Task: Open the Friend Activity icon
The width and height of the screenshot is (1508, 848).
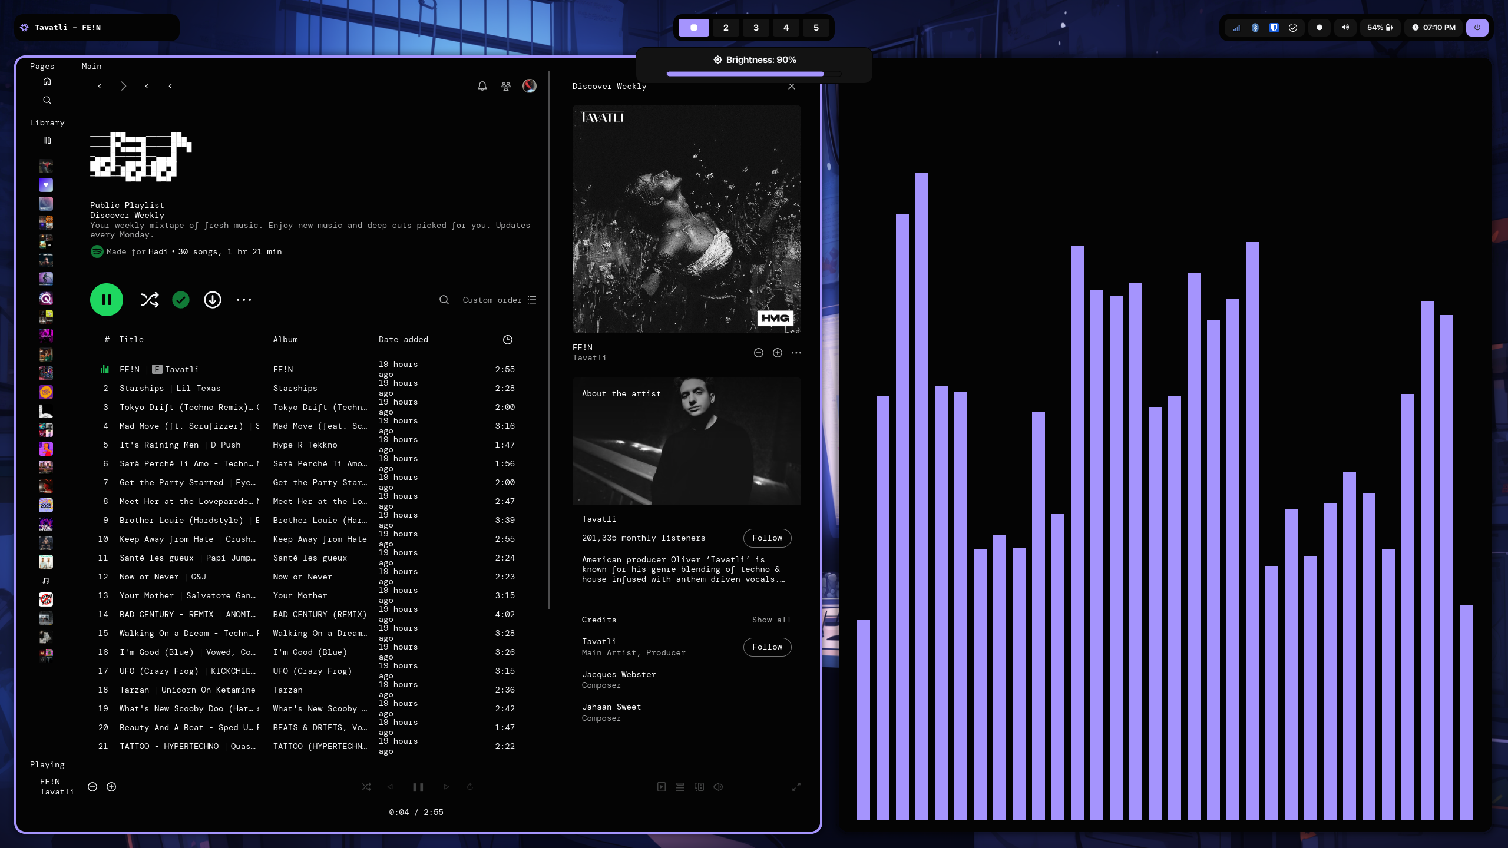Action: coord(506,86)
